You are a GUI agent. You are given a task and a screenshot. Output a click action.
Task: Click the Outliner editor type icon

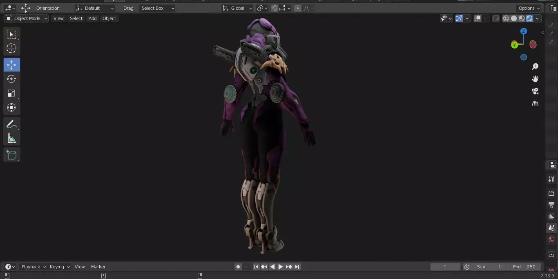click(x=554, y=8)
